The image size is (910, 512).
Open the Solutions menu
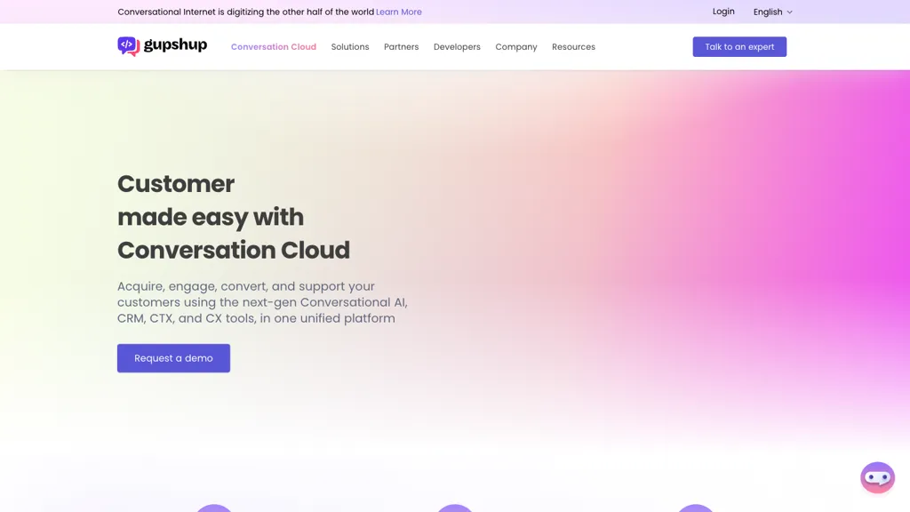pos(350,47)
